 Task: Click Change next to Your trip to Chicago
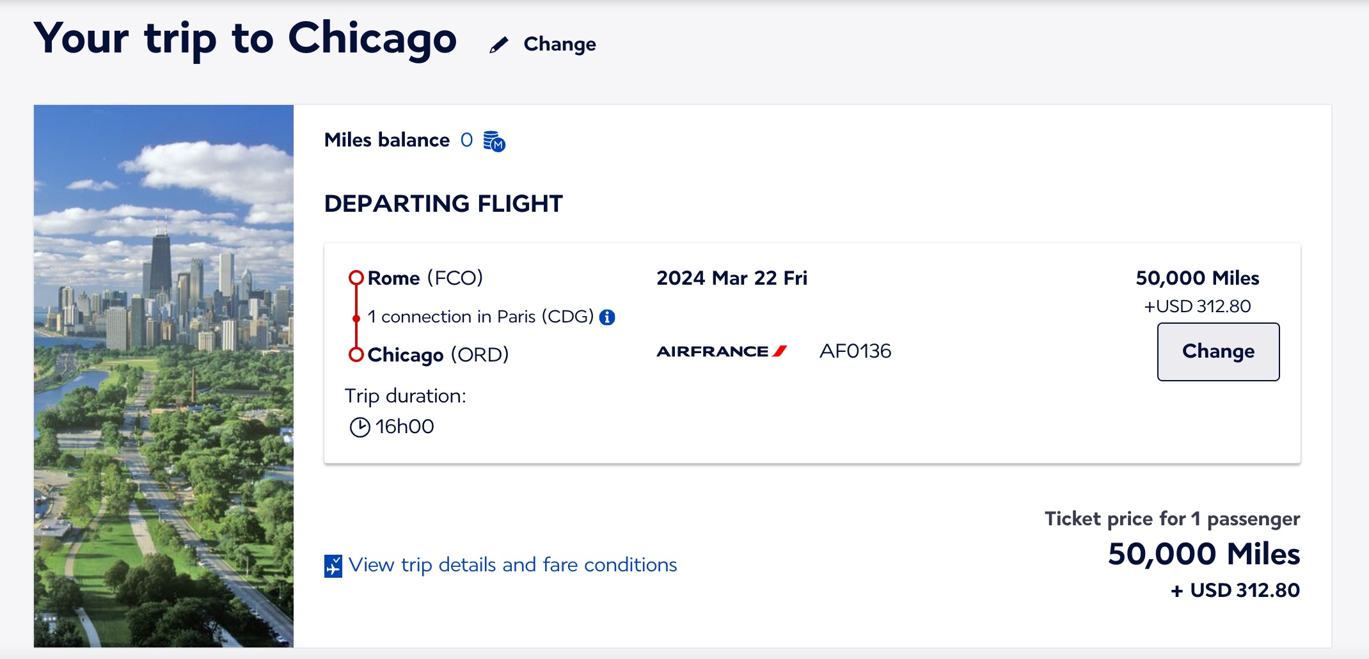tap(559, 44)
